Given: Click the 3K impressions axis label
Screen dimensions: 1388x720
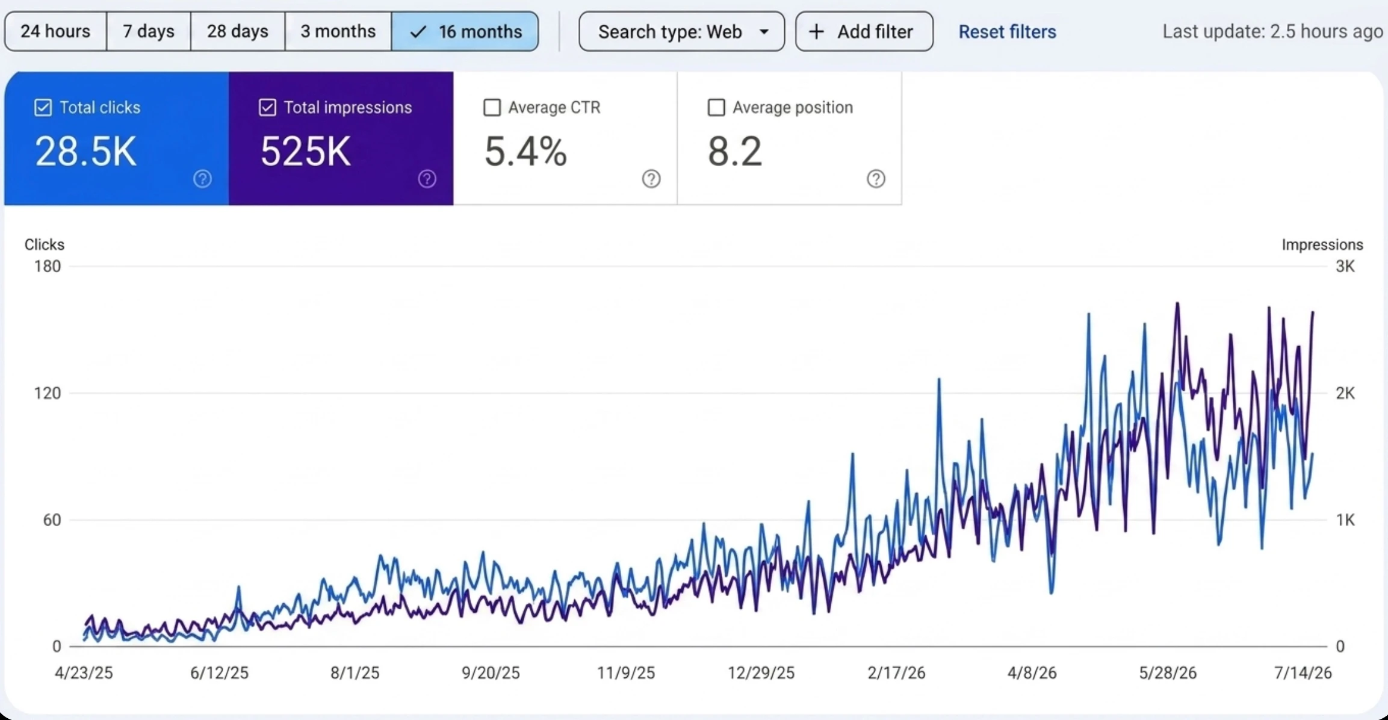Looking at the screenshot, I should pyautogui.click(x=1345, y=266).
